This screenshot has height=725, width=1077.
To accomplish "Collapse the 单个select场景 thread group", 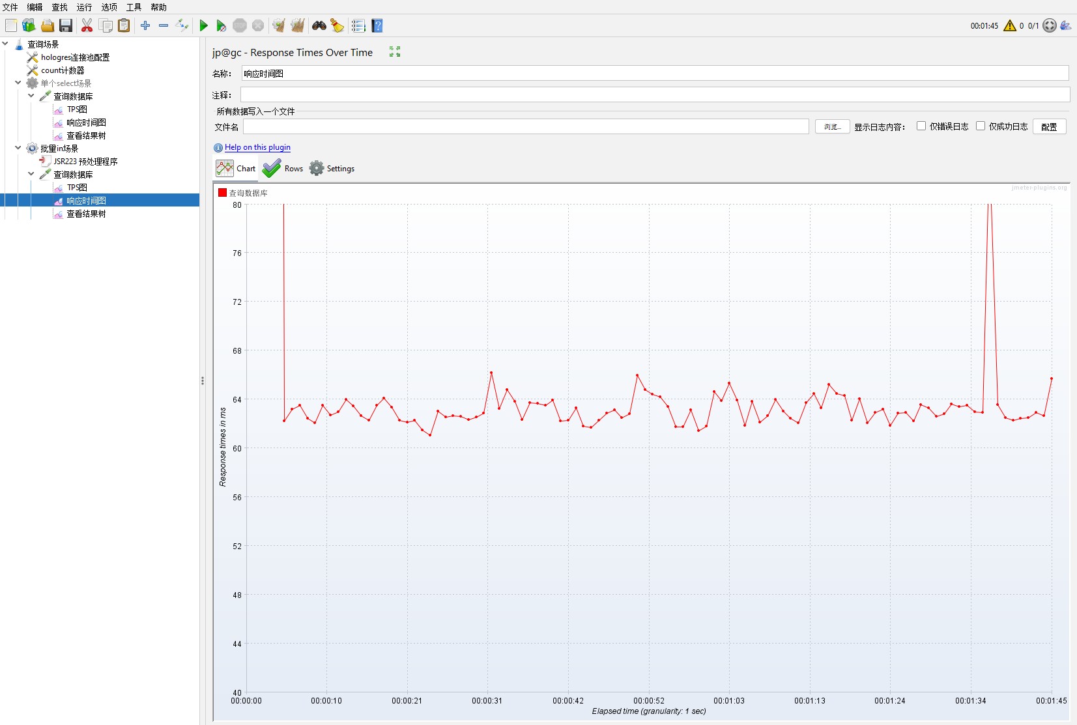I will point(18,83).
